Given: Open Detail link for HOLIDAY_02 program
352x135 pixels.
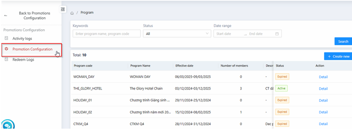Looking at the screenshot, I should click(323, 112).
